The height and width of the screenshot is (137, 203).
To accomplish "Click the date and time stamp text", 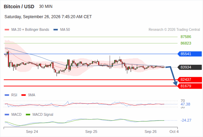I will coord(48,17).
